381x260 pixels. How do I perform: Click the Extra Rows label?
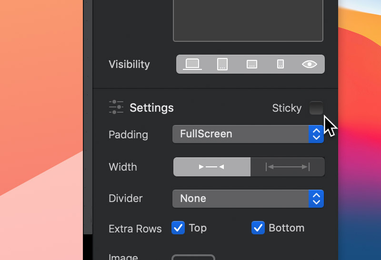pyautogui.click(x=135, y=229)
